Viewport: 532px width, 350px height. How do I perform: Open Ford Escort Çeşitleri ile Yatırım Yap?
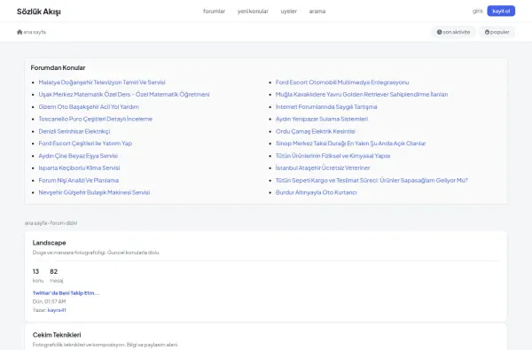click(85, 144)
